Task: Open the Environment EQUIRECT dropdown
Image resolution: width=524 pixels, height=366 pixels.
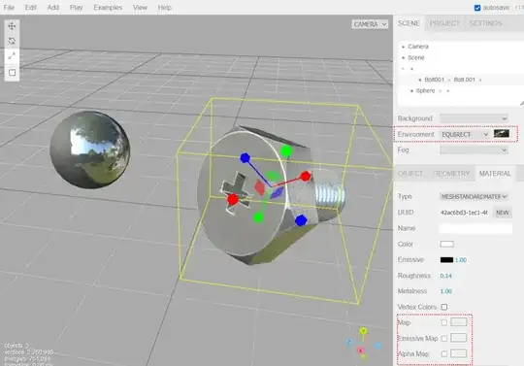Action: coord(465,134)
